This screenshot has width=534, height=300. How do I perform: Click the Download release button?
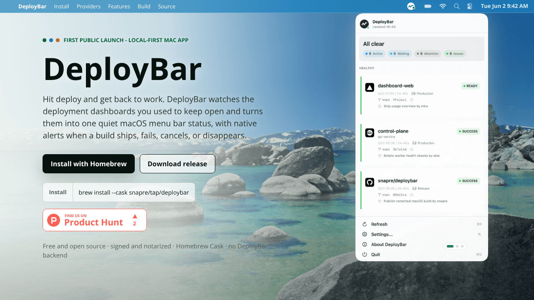click(177, 164)
